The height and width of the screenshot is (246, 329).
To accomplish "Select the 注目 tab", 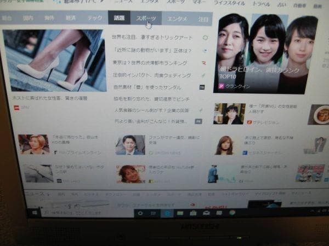I will (203, 19).
